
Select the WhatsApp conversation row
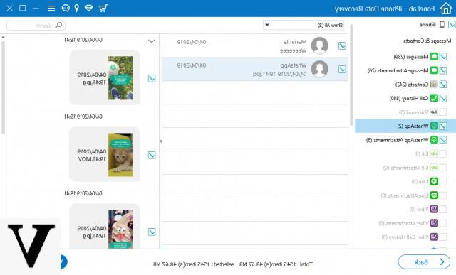tap(255, 69)
